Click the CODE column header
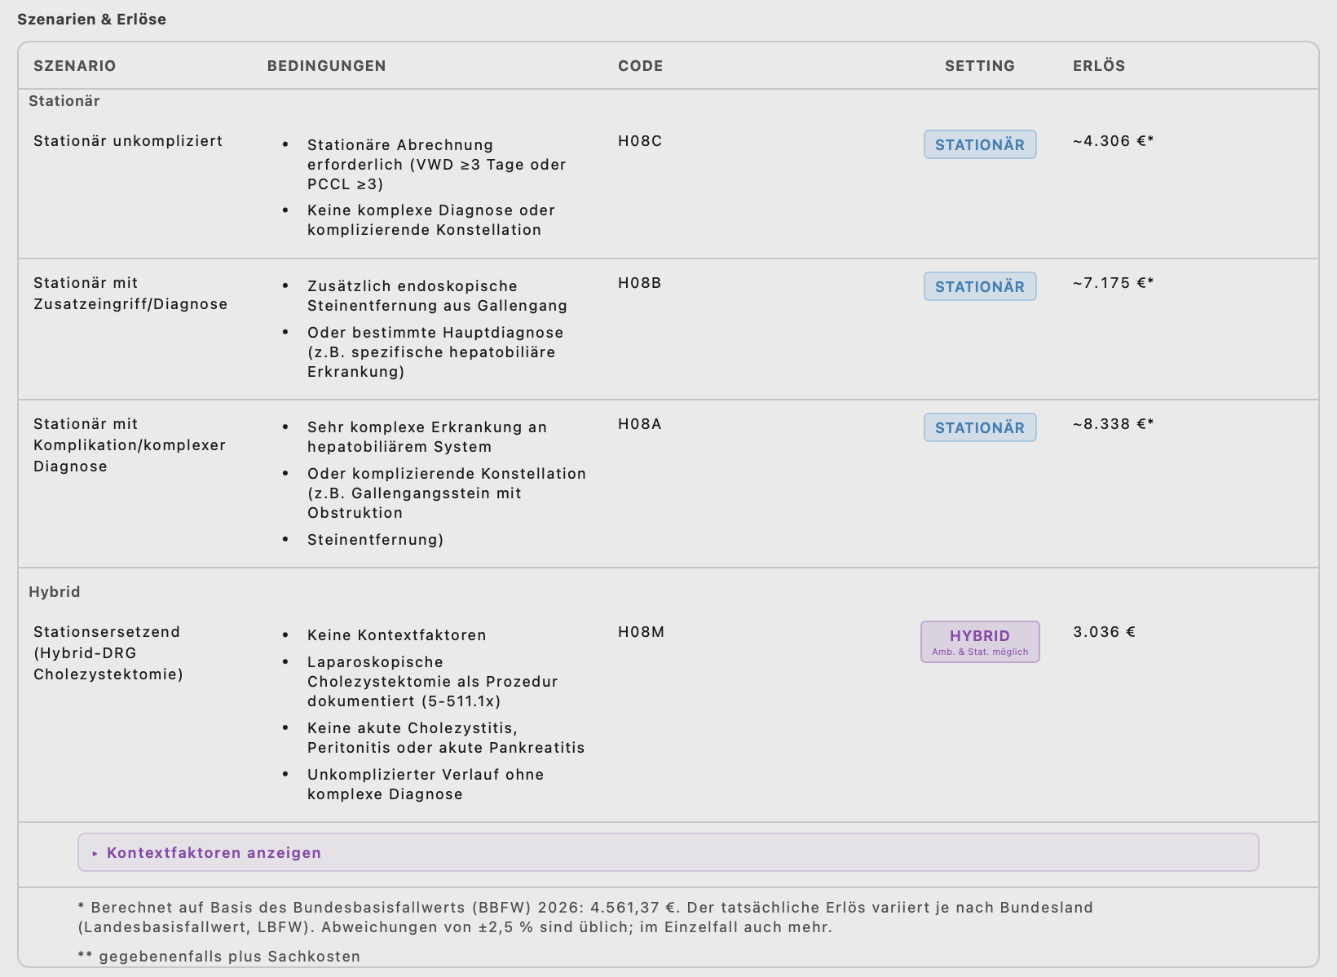 640,66
